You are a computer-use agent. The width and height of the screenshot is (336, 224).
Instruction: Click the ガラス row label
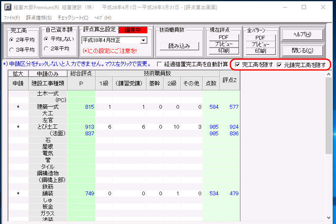point(48,213)
